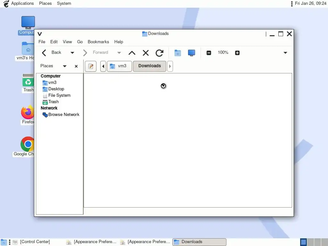Select the Trash desktop icon

click(28, 83)
